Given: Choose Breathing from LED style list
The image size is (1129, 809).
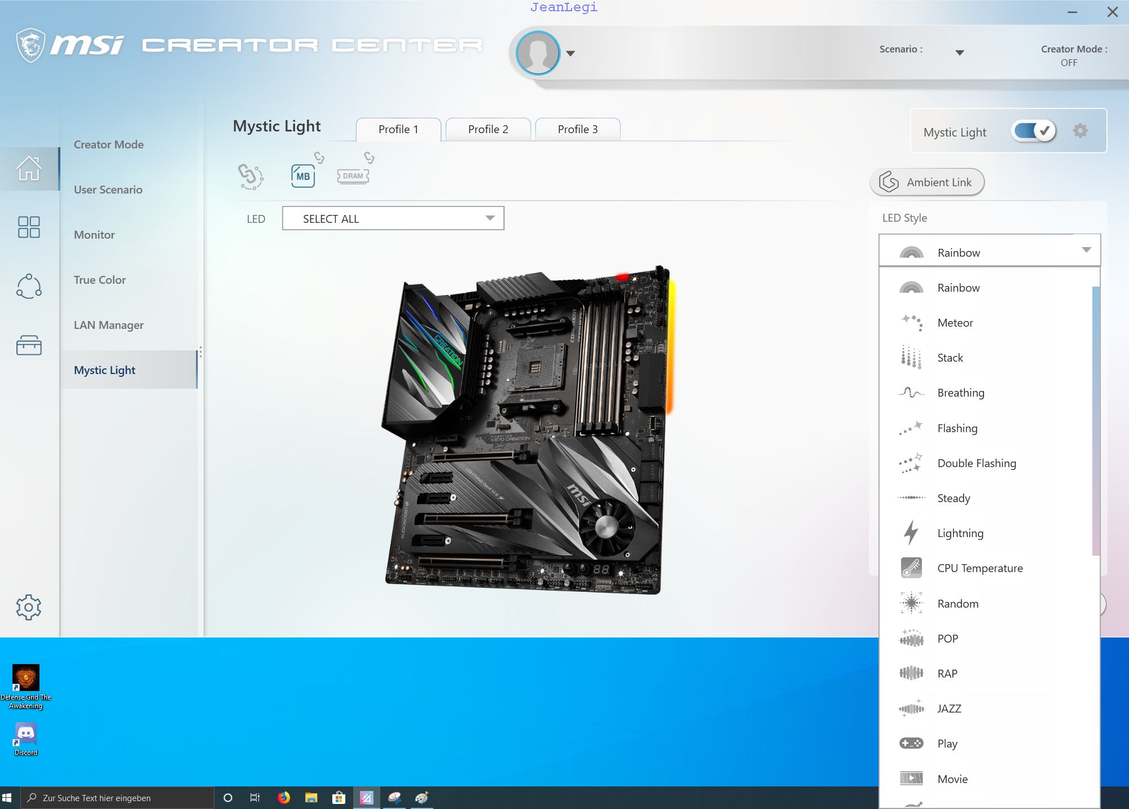Looking at the screenshot, I should point(960,393).
